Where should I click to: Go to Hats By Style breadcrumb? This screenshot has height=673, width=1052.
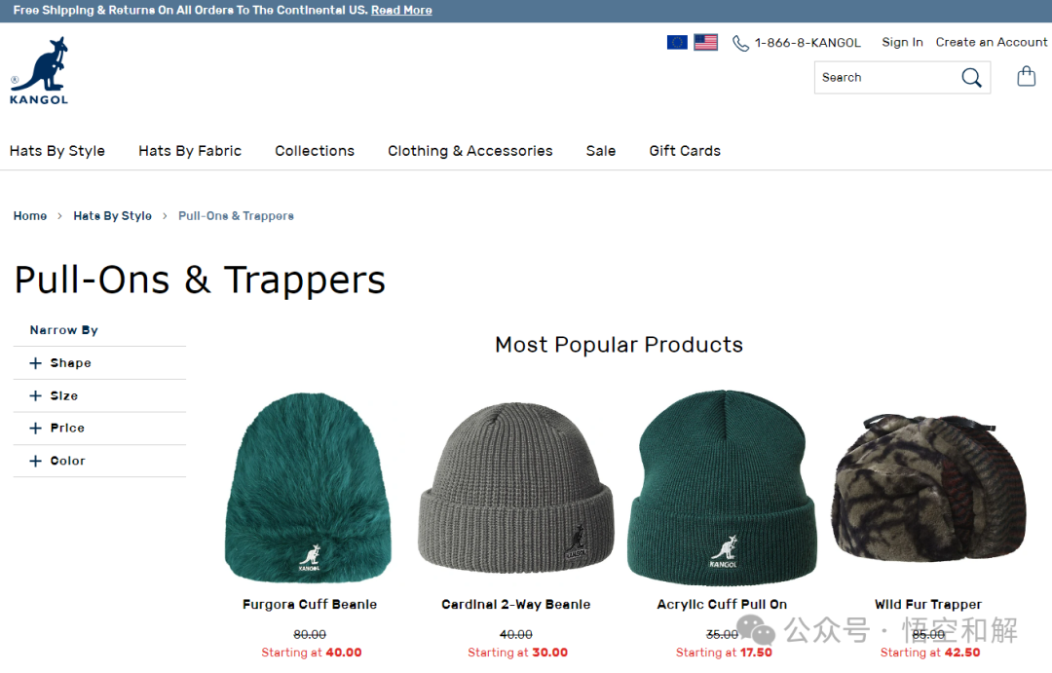coord(112,216)
